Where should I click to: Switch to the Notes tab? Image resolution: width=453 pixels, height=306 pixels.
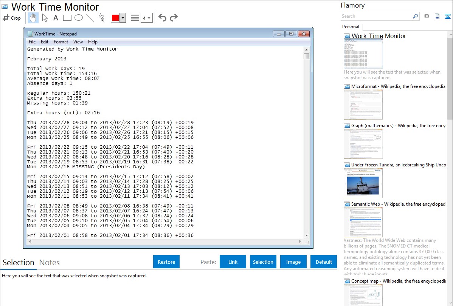tap(50, 263)
